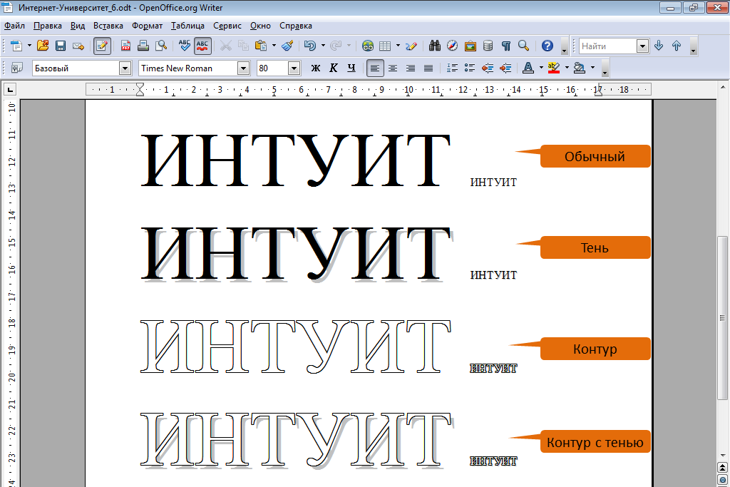Viewport: 730px width, 487px height.
Task: Open the Сервис menu
Action: [x=227, y=26]
